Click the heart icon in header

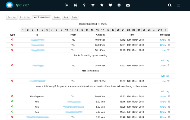[110, 5]
